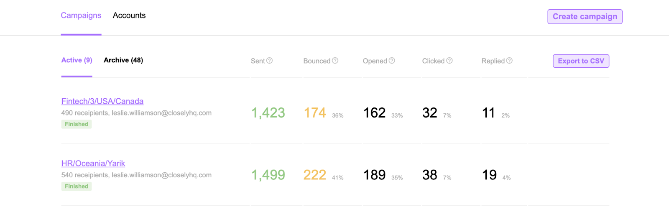Click the question mark icon next to Clicked

(449, 61)
